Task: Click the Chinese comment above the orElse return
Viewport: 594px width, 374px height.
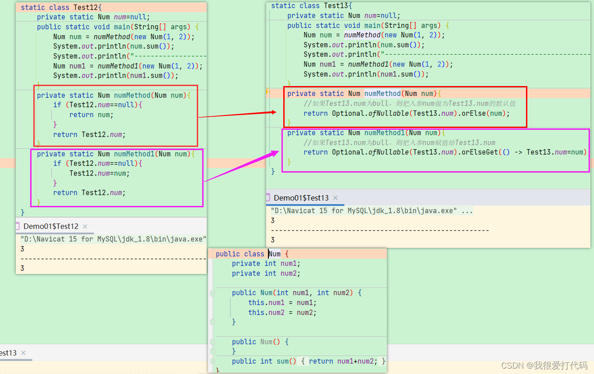Action: click(x=409, y=103)
